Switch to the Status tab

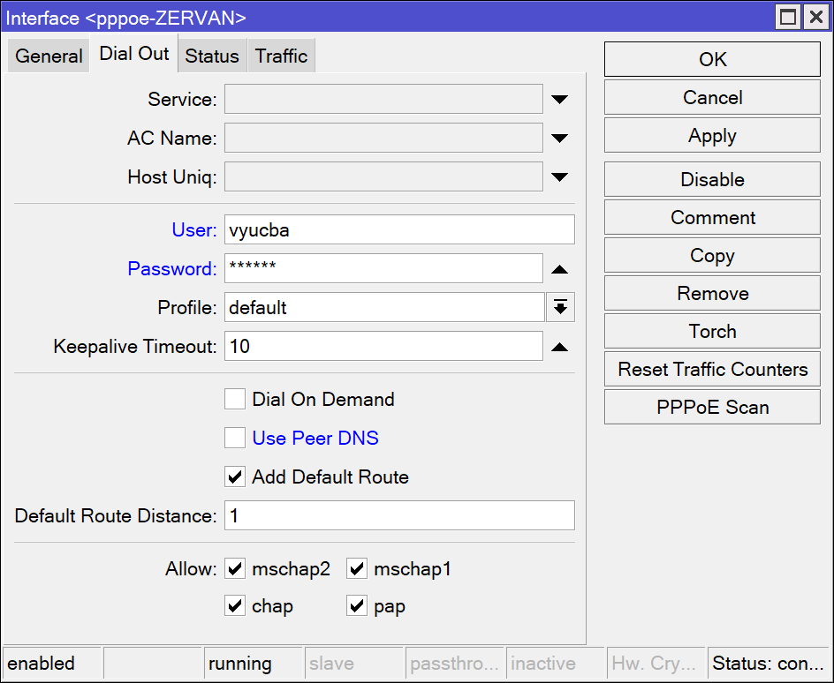pos(212,55)
